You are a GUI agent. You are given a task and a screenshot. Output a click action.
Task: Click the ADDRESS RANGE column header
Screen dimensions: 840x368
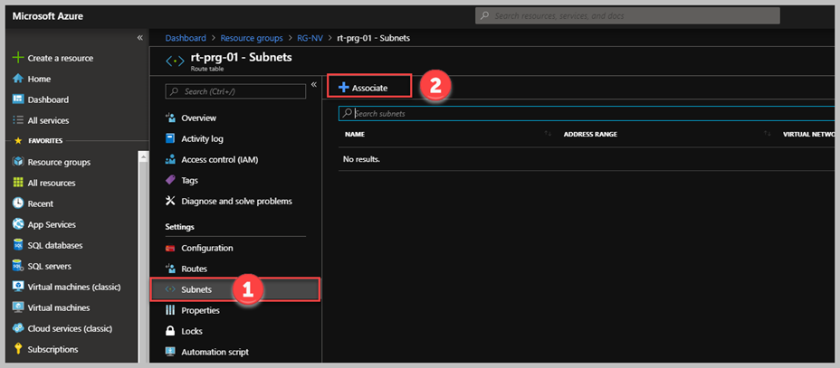pyautogui.click(x=590, y=134)
